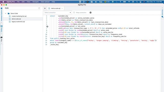Image resolution: width=164 pixels, height=92 pixels.
Task: Click the 'Keep connection' label
Action: [x=81, y=13]
